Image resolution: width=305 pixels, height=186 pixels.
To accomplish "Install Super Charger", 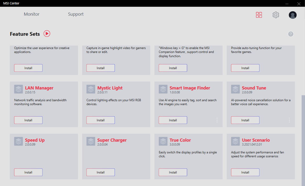I will point(101,172).
